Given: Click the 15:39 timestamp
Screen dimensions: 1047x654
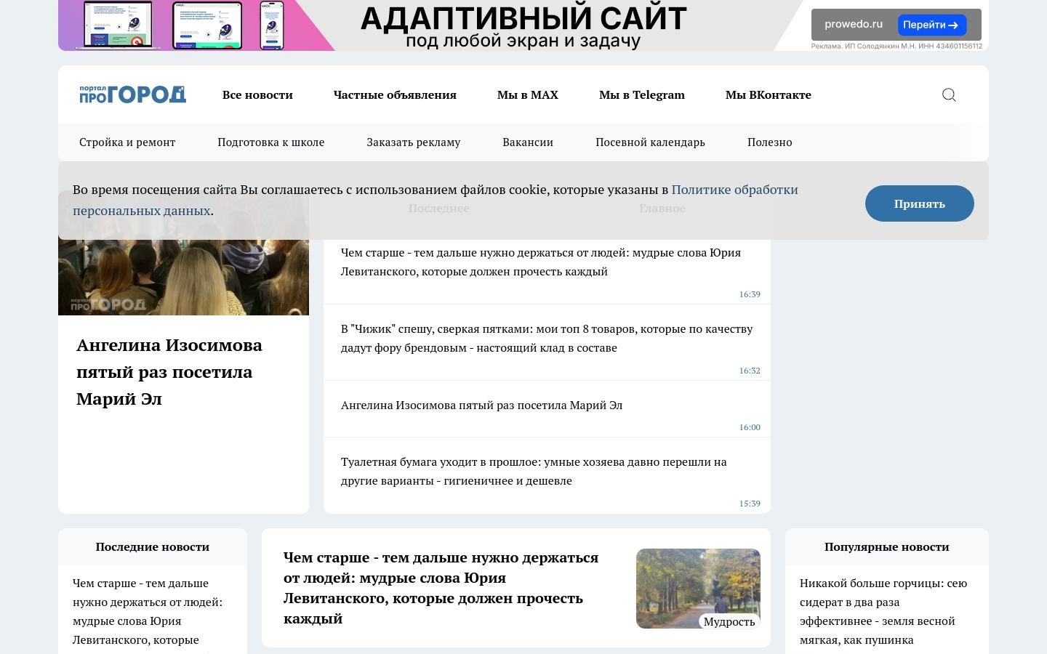Looking at the screenshot, I should pyautogui.click(x=750, y=504).
